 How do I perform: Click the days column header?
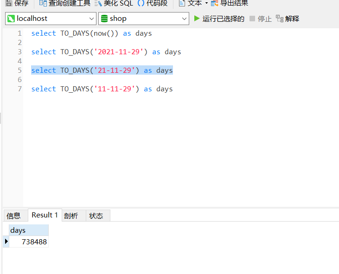coord(29,230)
